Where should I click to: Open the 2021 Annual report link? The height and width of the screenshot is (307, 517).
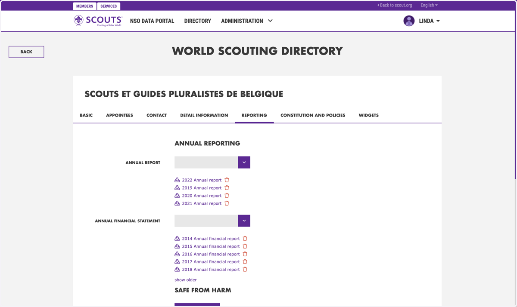pos(202,203)
